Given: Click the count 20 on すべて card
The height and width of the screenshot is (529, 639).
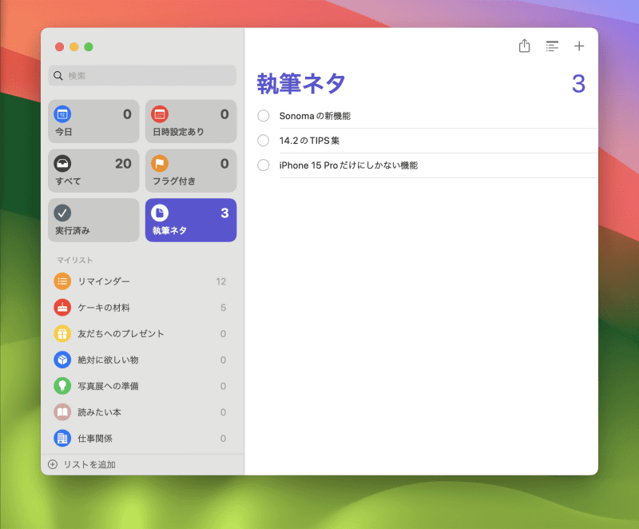Looking at the screenshot, I should coord(123,164).
